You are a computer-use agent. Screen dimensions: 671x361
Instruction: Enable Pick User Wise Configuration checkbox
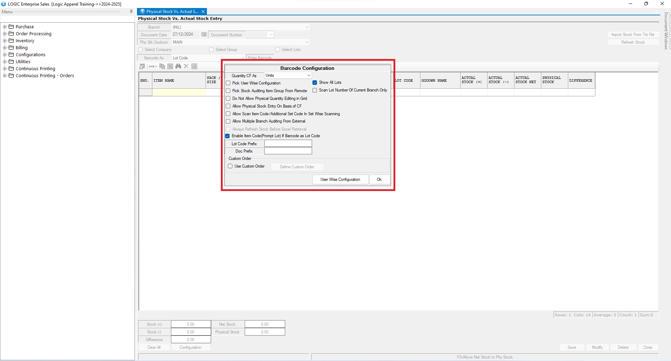[228, 83]
